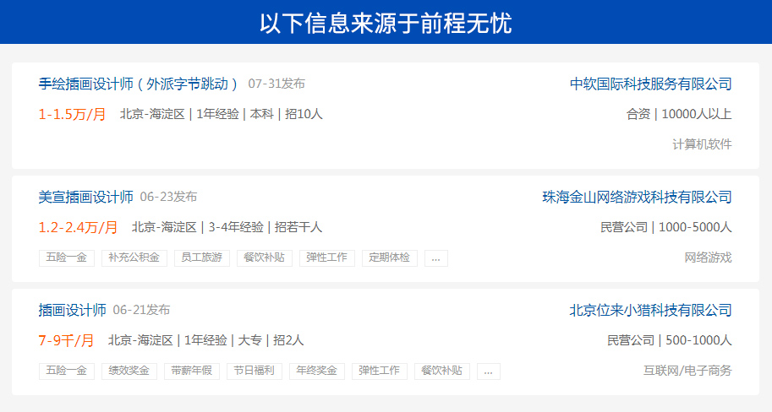
Task: Select the 年终奖金 benefit tag
Action: 317,371
